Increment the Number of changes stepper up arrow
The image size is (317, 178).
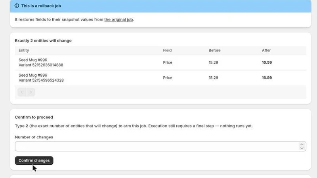pos(302,144)
